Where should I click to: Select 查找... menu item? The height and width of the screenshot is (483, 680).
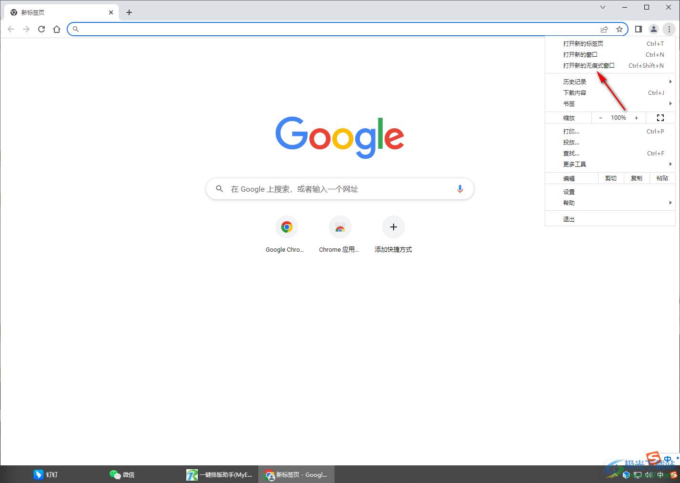pyautogui.click(x=610, y=153)
